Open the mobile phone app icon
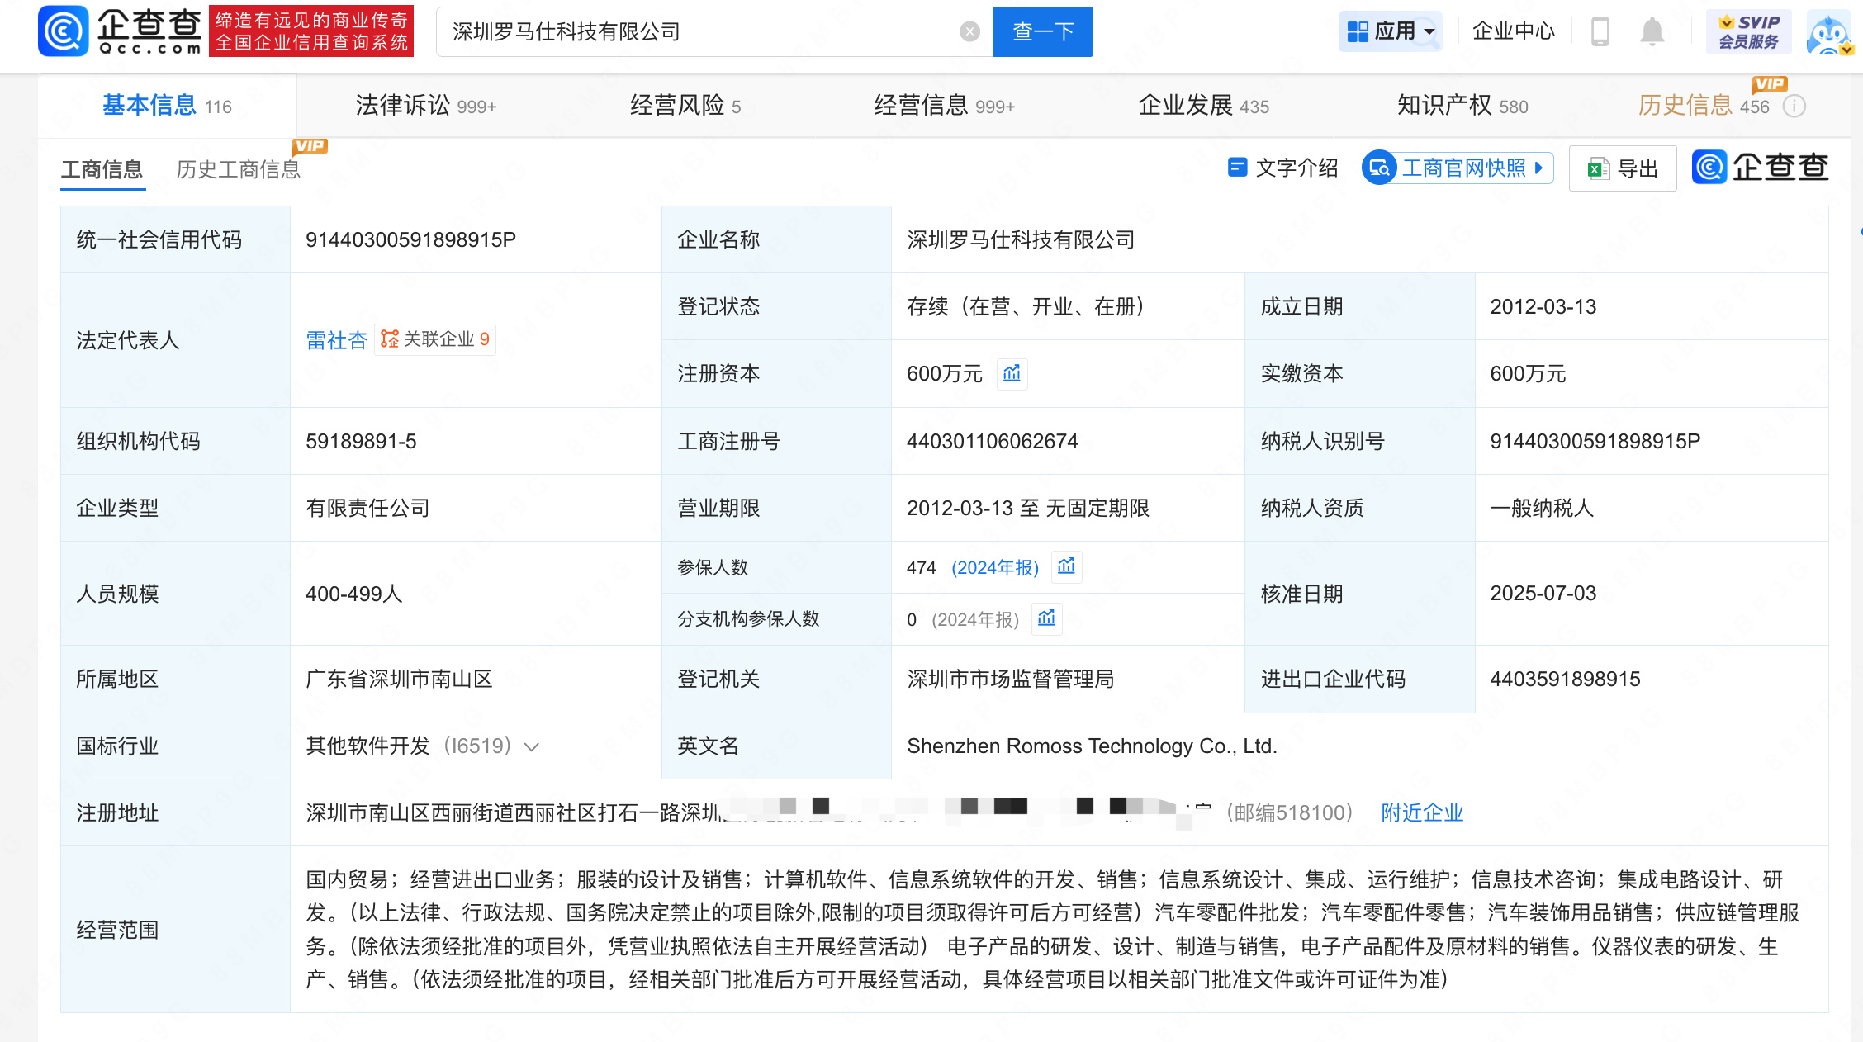The height and width of the screenshot is (1042, 1863). pos(1600,31)
